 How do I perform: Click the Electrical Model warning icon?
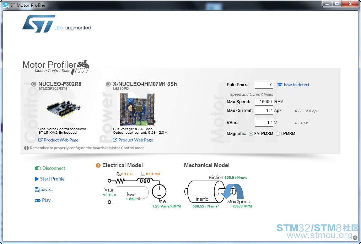click(98, 165)
